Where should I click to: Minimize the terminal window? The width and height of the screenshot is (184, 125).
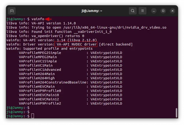click(154, 11)
